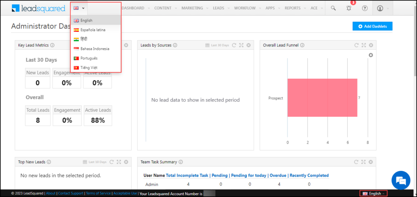Screen dimensions: 417x197
Task: Select Española latina from language list
Action: (92, 30)
